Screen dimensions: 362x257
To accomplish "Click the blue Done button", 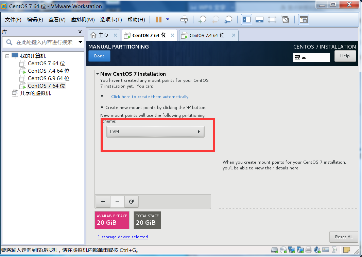I will (x=99, y=56).
